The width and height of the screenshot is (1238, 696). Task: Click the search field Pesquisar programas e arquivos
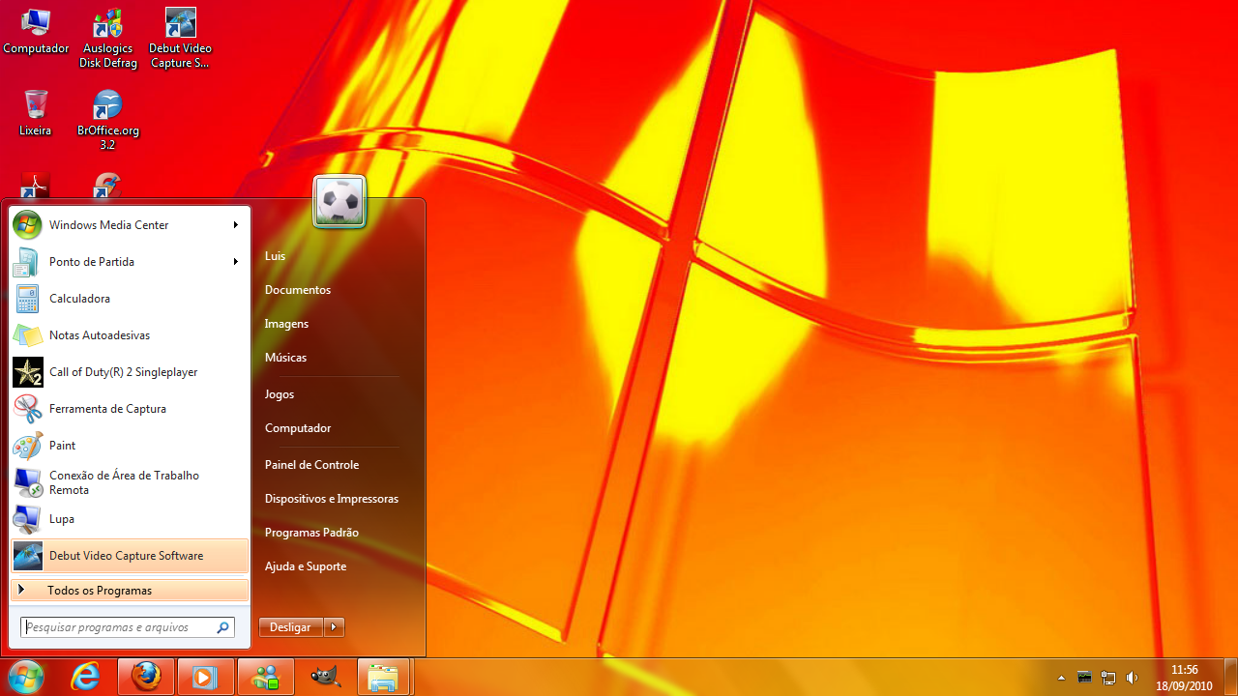120,626
